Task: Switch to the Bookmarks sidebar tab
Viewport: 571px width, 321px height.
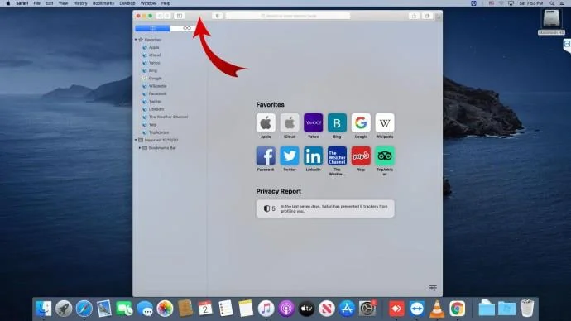Action: point(152,28)
